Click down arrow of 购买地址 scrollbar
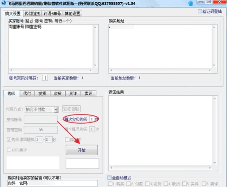227x187 pixels. coord(214,65)
